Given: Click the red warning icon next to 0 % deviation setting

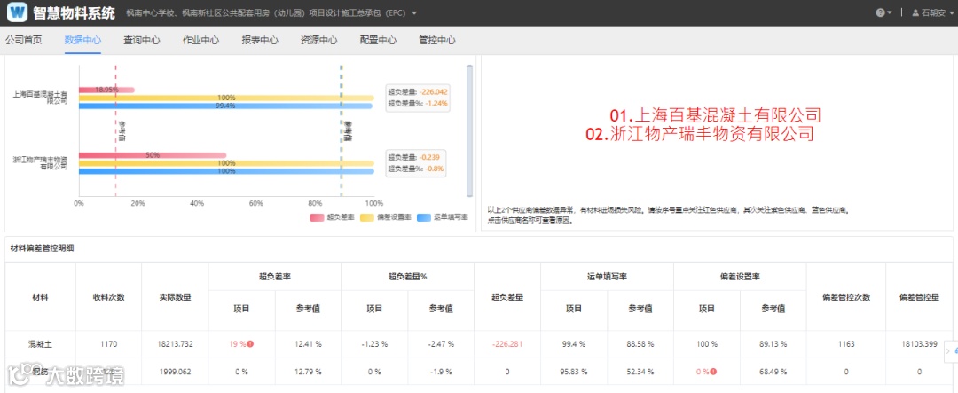Looking at the screenshot, I should click(x=712, y=371).
